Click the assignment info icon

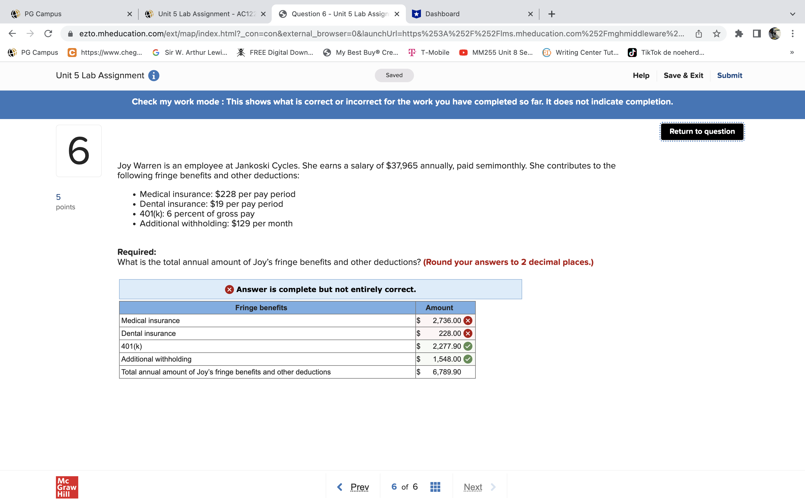(x=153, y=75)
